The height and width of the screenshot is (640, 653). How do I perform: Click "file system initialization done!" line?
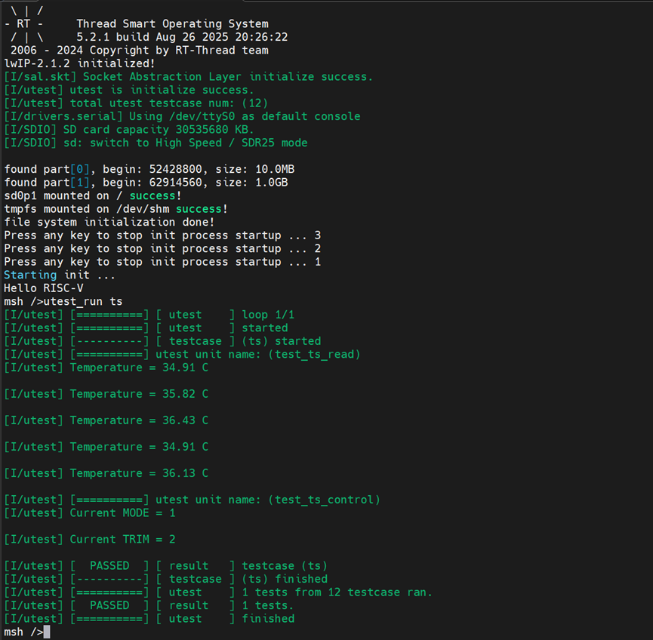109,222
